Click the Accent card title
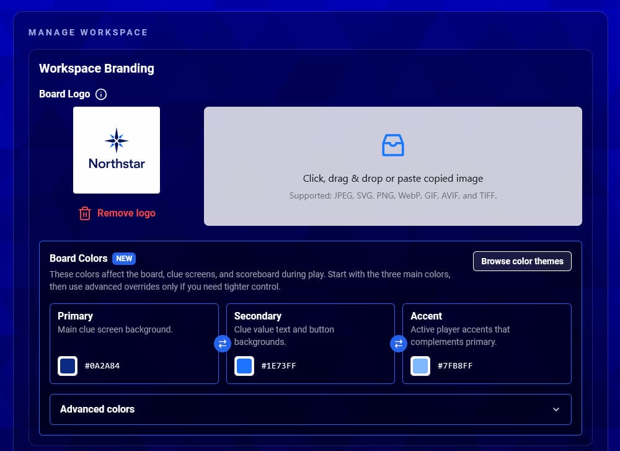620x451 pixels. pos(426,316)
